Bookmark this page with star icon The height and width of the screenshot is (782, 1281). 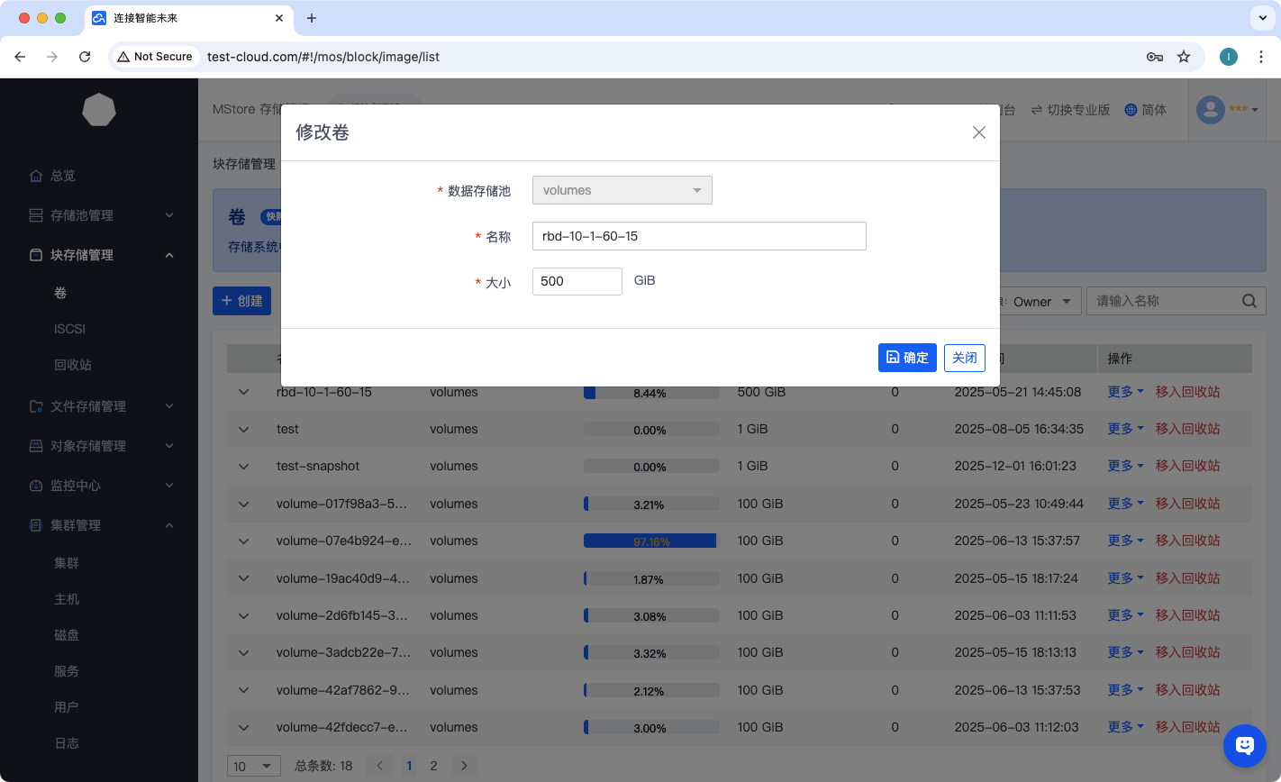1184,57
